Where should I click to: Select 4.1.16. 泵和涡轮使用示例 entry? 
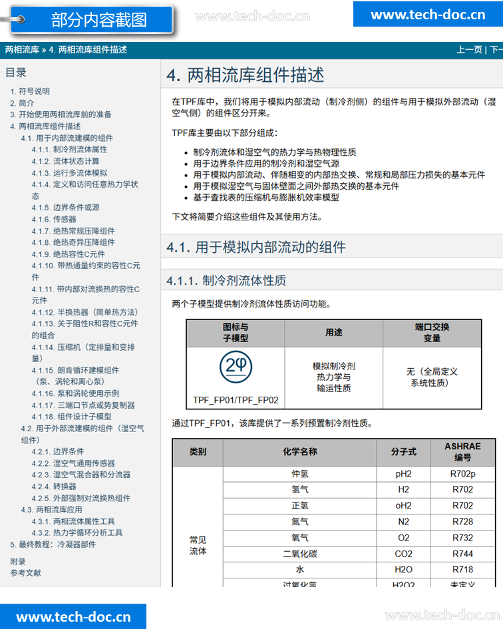pyautogui.click(x=75, y=393)
